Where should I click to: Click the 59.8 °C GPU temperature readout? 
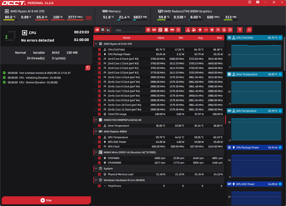(164, 17)
